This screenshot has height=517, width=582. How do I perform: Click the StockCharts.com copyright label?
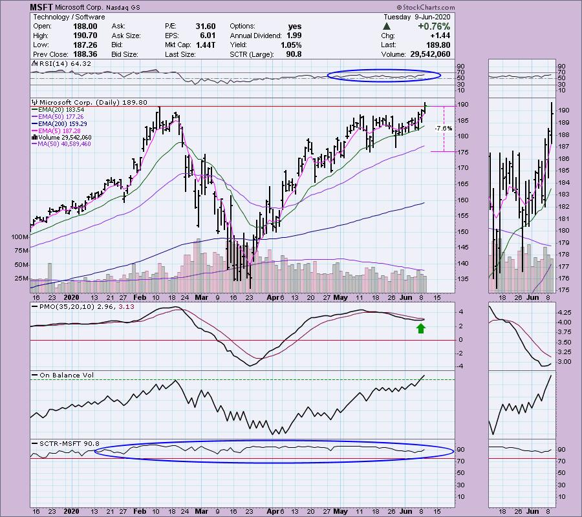point(426,7)
